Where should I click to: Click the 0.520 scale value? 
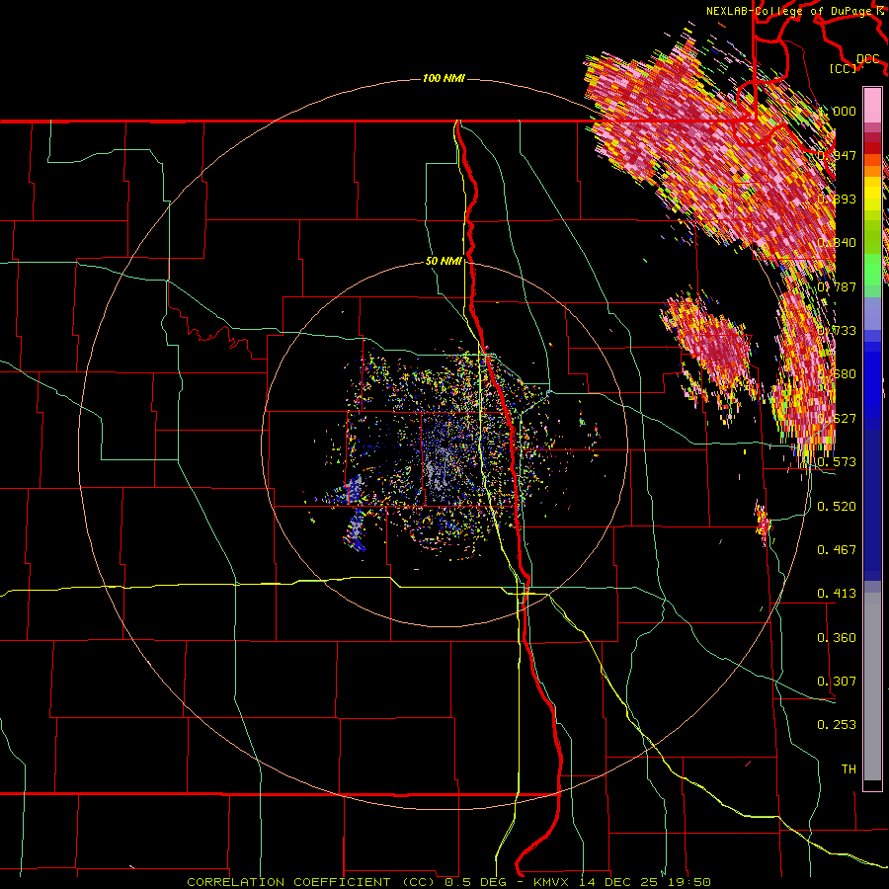pos(837,506)
